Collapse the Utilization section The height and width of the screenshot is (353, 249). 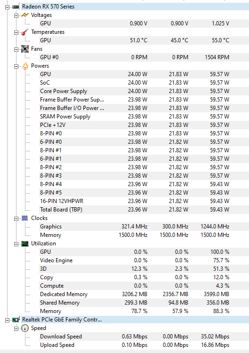coord(16,244)
